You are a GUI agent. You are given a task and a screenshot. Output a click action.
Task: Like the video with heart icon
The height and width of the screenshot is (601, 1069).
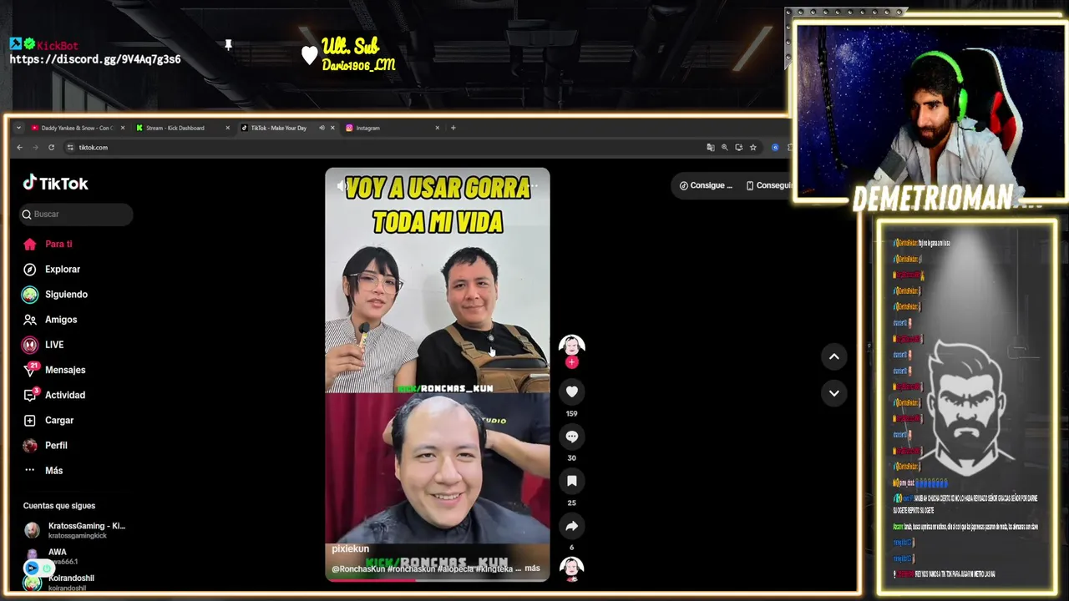pos(572,391)
